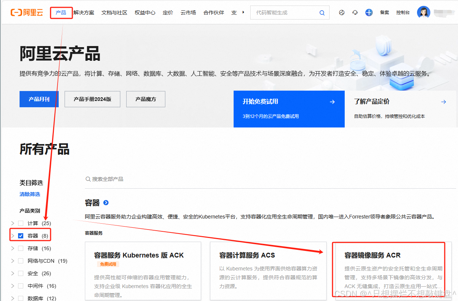
Task: Click the search magnifier icon in header
Action: pos(322,13)
